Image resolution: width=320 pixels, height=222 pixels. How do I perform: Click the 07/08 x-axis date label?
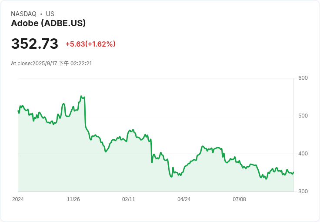239,199
